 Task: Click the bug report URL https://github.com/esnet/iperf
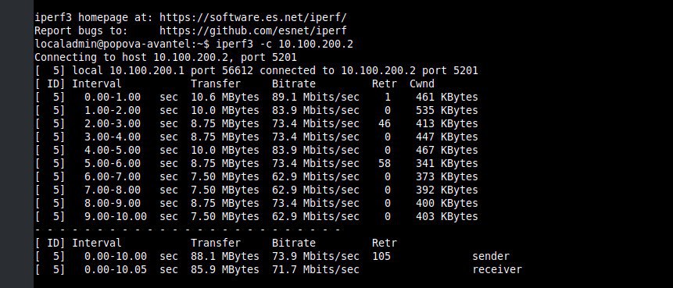(252, 31)
